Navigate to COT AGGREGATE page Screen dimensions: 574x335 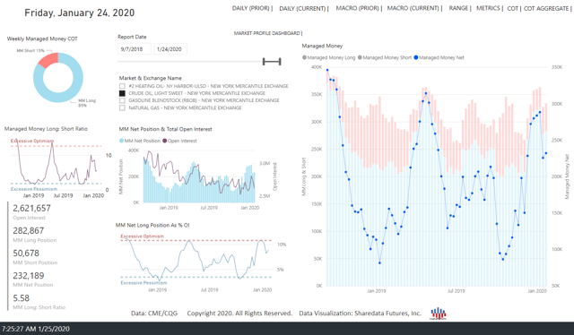546,8
